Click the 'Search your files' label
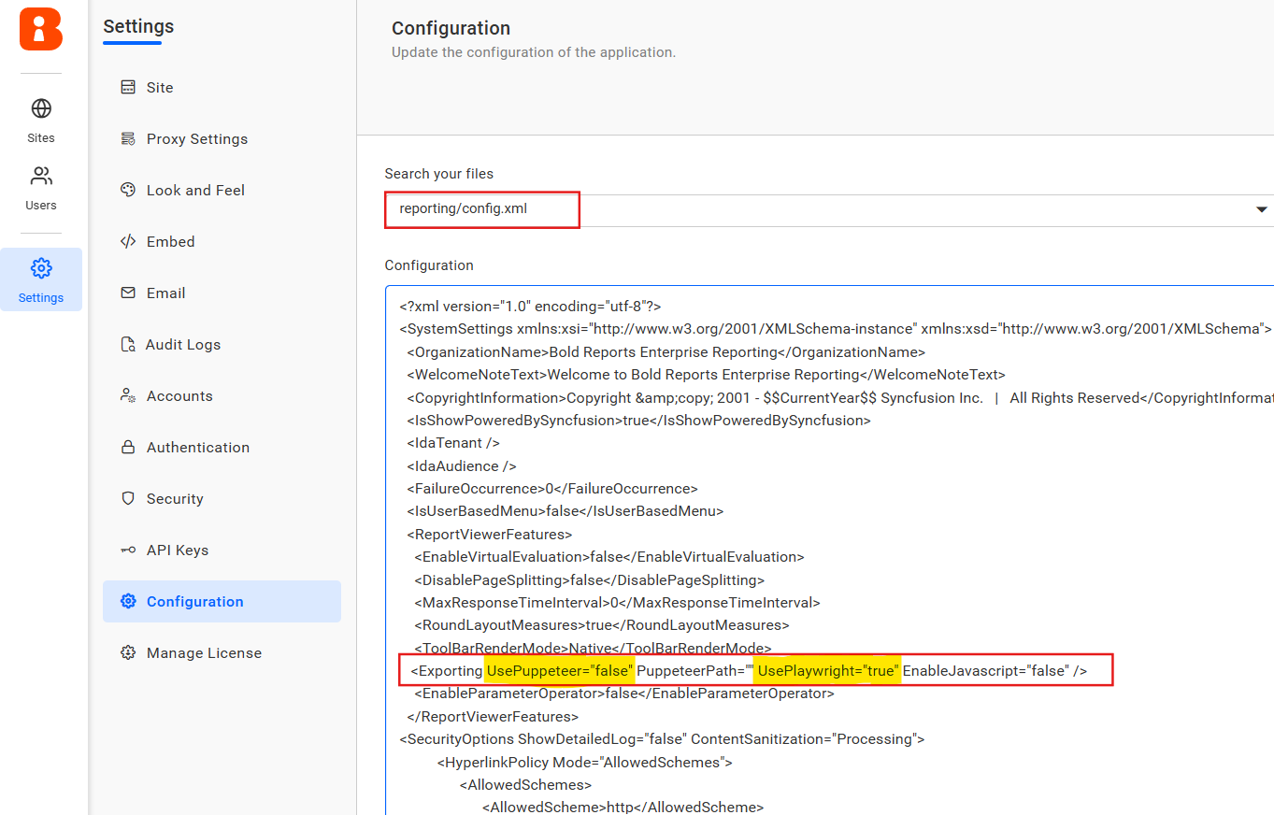 point(439,174)
